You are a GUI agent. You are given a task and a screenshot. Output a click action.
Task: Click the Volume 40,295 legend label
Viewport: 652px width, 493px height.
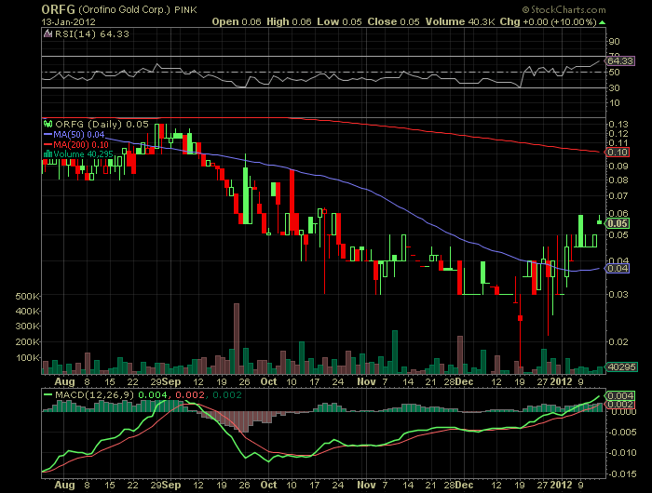point(83,154)
